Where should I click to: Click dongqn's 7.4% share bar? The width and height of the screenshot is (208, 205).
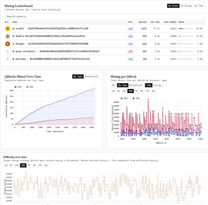186,44
